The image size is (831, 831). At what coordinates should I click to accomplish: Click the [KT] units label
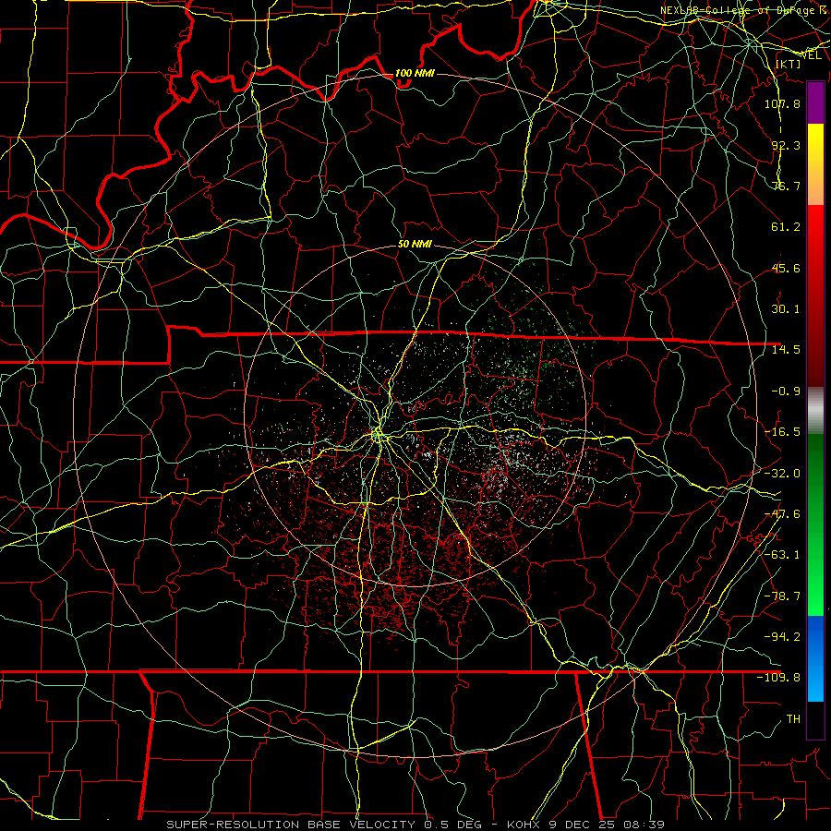(788, 64)
